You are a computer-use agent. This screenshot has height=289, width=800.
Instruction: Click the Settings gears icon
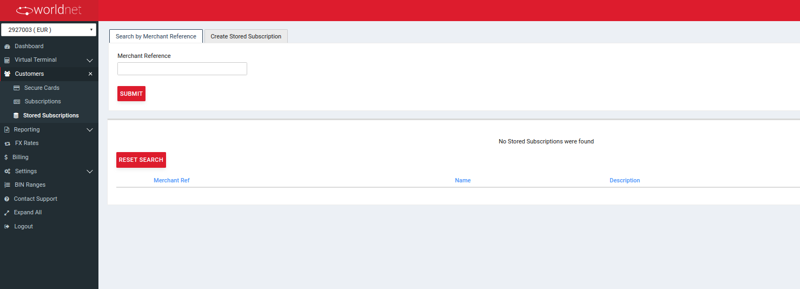pos(7,172)
